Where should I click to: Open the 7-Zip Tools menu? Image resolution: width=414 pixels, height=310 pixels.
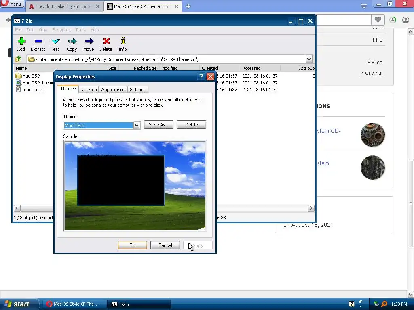tap(80, 30)
